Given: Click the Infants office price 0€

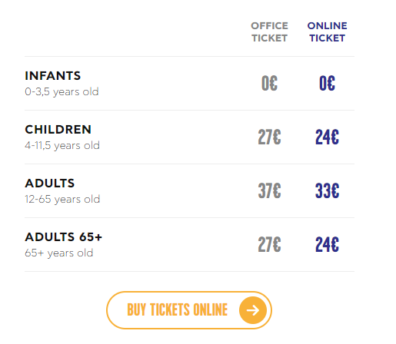Looking at the screenshot, I should pos(269,84).
